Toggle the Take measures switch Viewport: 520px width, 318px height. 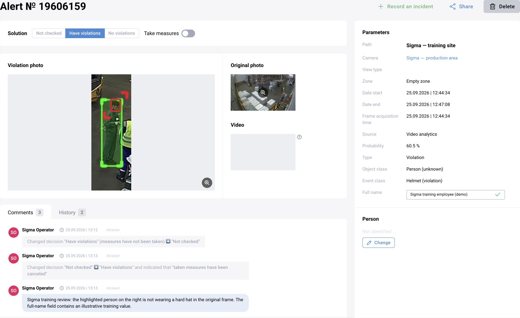point(188,33)
